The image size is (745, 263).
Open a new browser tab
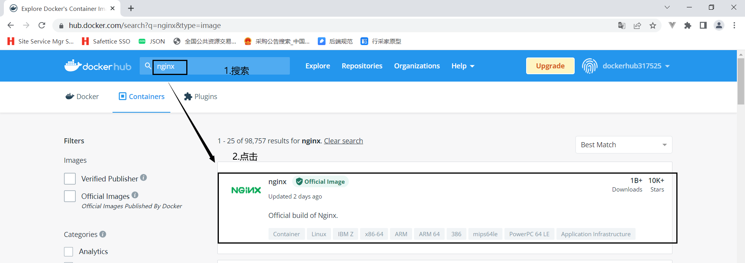pyautogui.click(x=131, y=8)
